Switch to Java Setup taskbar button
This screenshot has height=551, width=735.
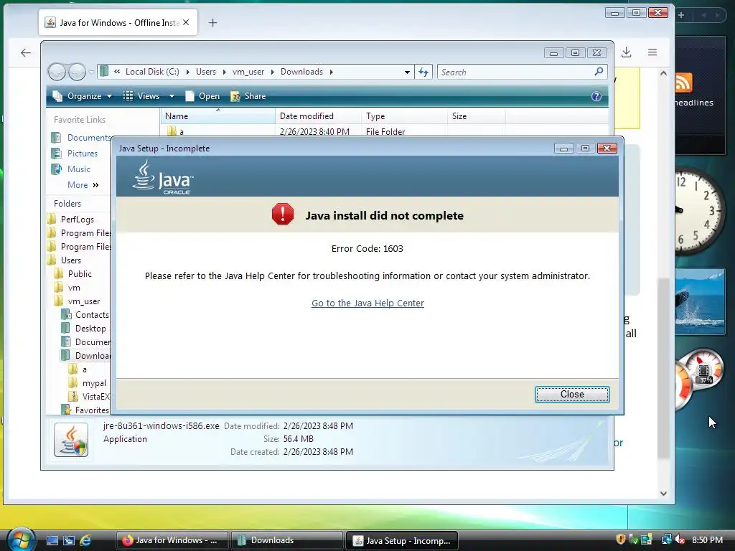401,540
